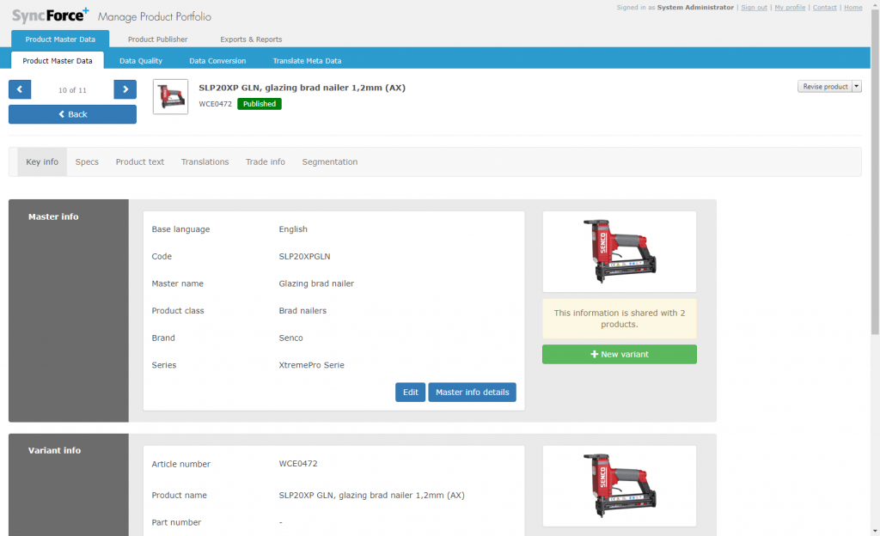The image size is (880, 536).
Task: Click Edit in Master info
Action: coord(411,393)
